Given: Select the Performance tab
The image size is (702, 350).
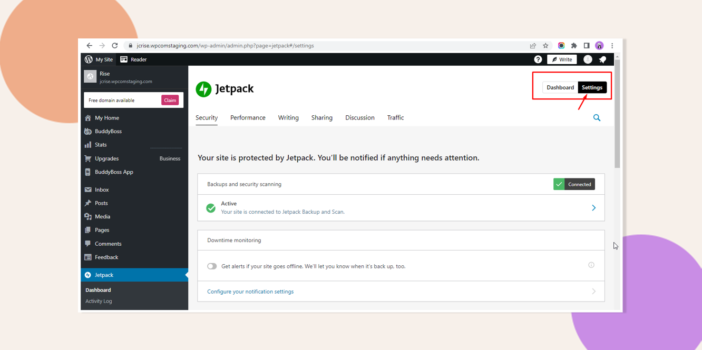Looking at the screenshot, I should click(x=248, y=118).
